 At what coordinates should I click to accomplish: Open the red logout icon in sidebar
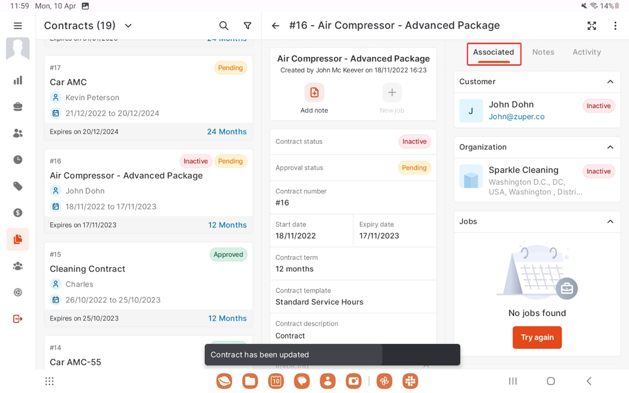pyautogui.click(x=18, y=319)
